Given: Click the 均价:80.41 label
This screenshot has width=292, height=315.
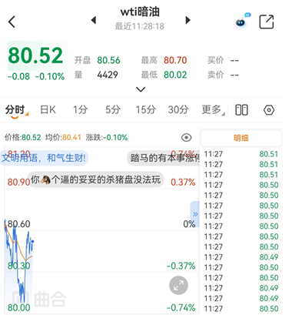Looking at the screenshot, I should [63, 138].
